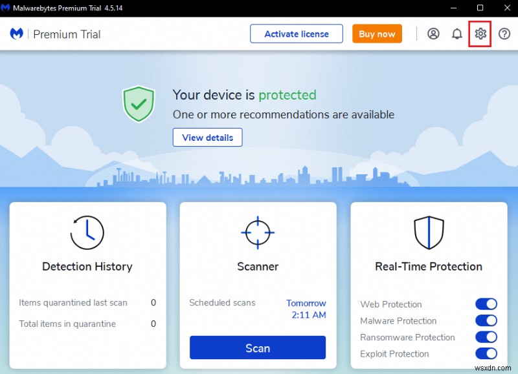Toggle Malware Protection off
The width and height of the screenshot is (518, 374).
[486, 320]
